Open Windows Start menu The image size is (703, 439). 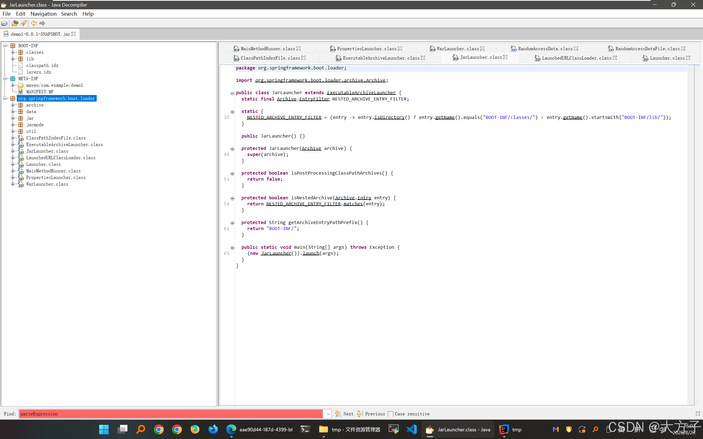pos(104,429)
